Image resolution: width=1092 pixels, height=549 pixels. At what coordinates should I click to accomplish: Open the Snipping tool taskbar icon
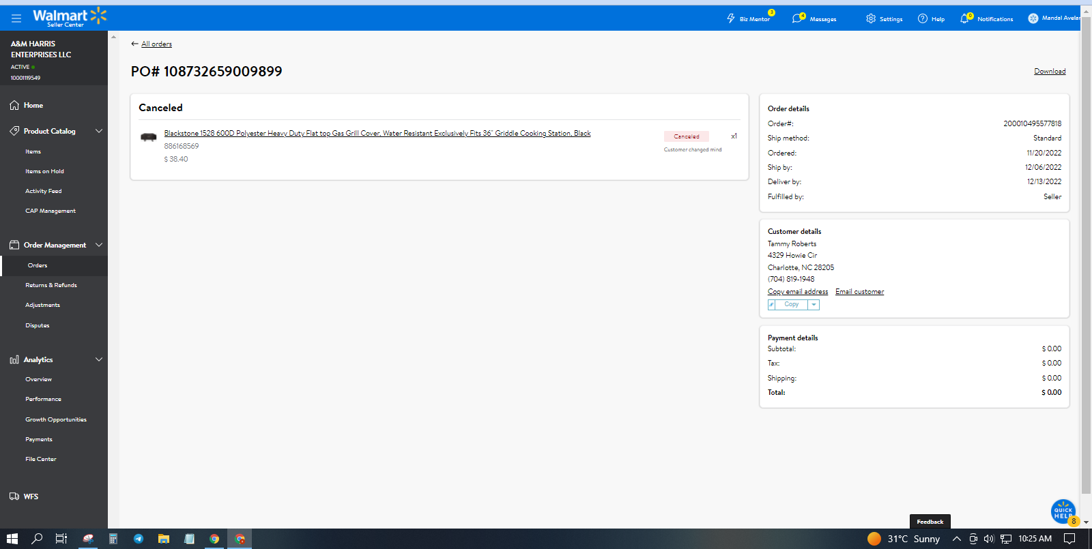[88, 539]
